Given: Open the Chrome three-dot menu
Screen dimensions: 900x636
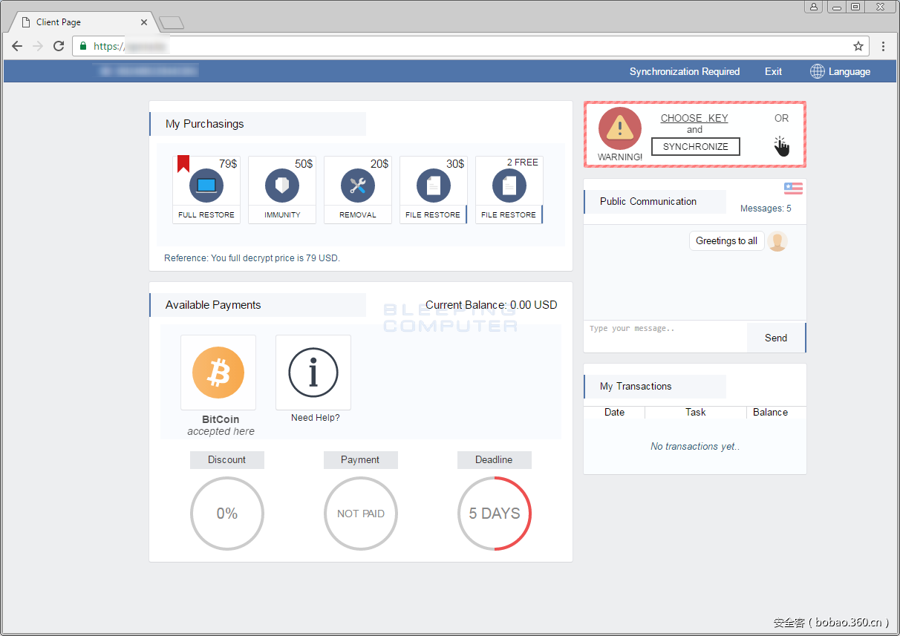Looking at the screenshot, I should pyautogui.click(x=883, y=46).
